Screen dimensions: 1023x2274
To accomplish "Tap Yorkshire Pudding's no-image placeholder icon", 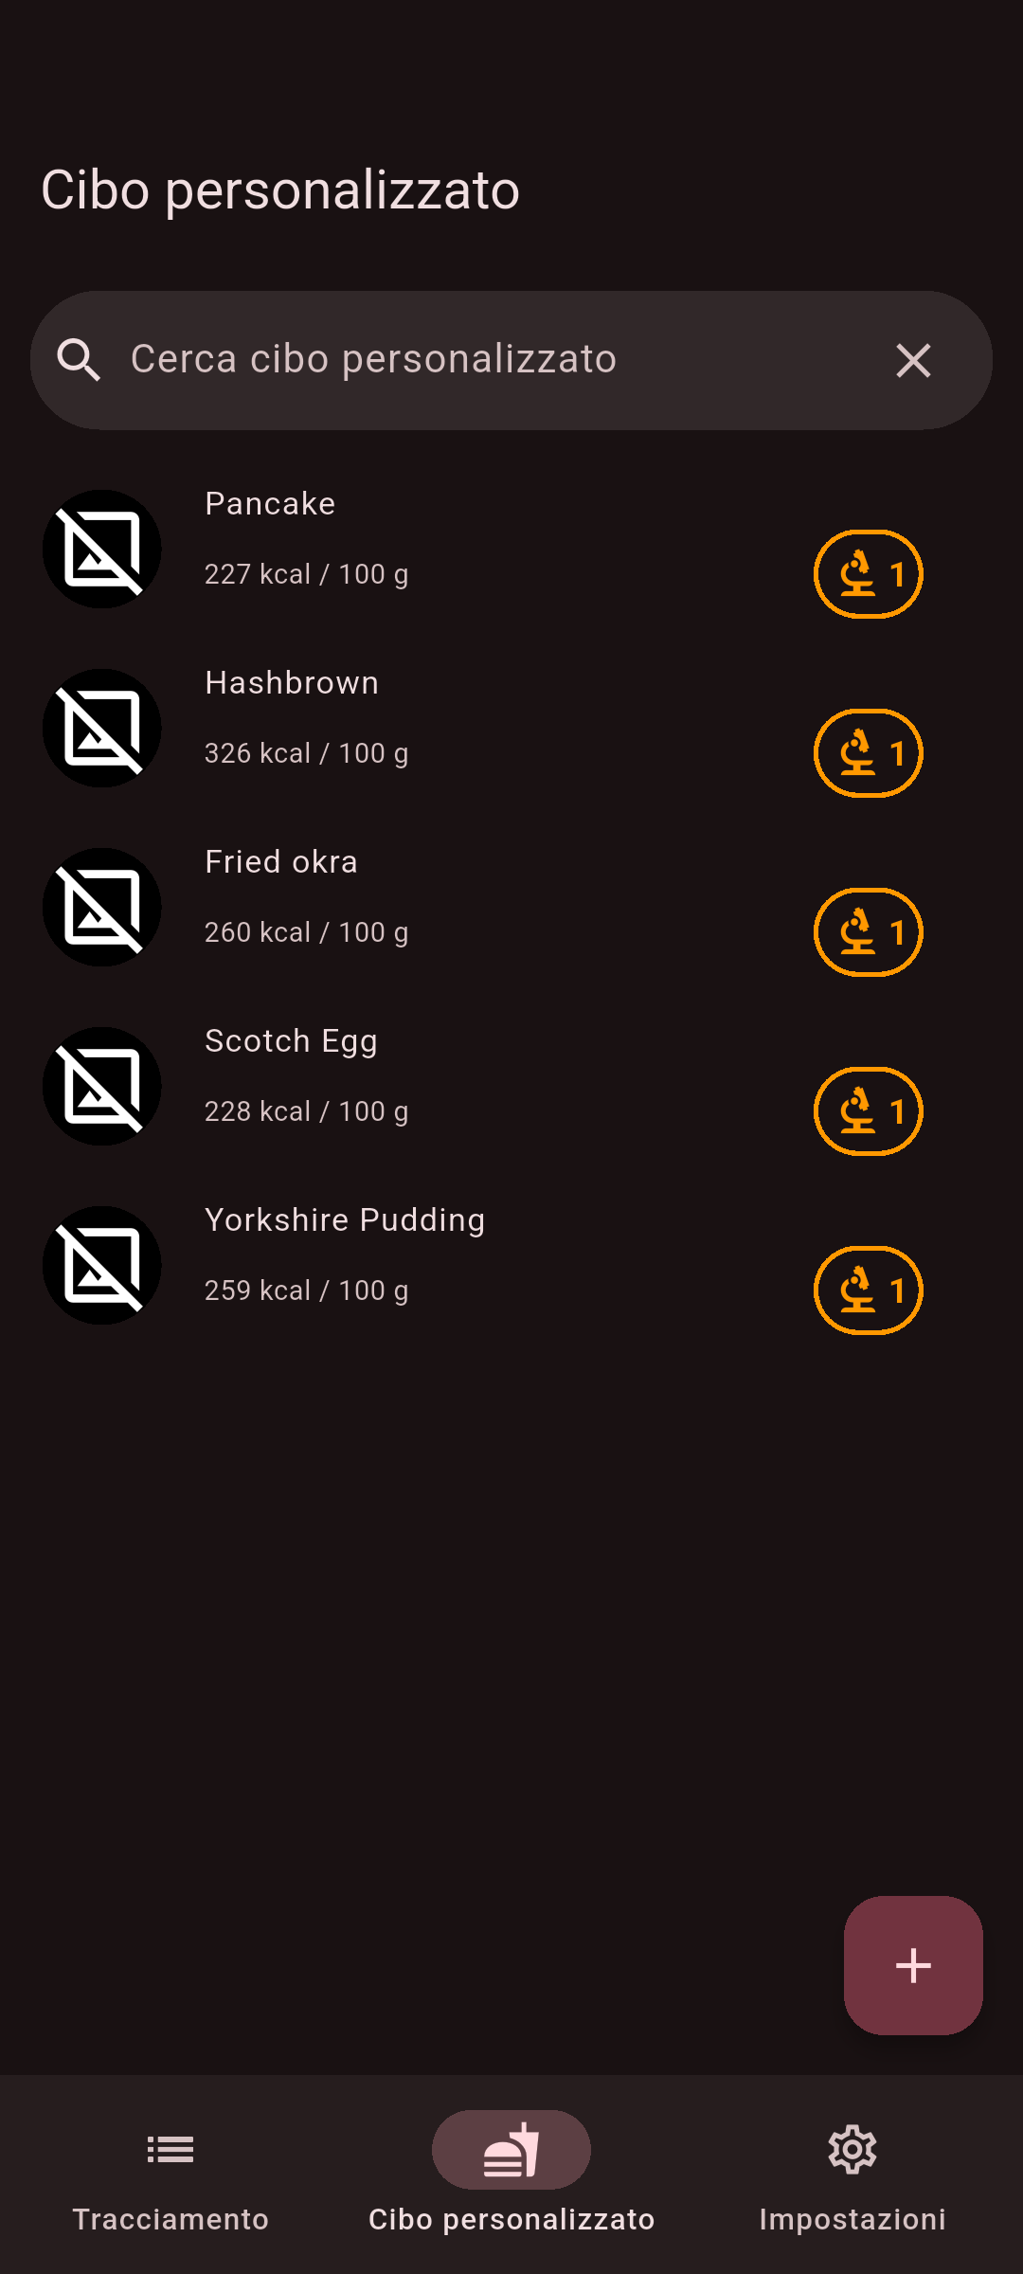I will point(102,1266).
